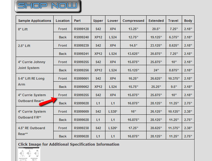Image resolution: width=212 pixels, height=161 pixels.
Task: Click RS999255 in the Johnny Joint row
Action: click(81, 62)
